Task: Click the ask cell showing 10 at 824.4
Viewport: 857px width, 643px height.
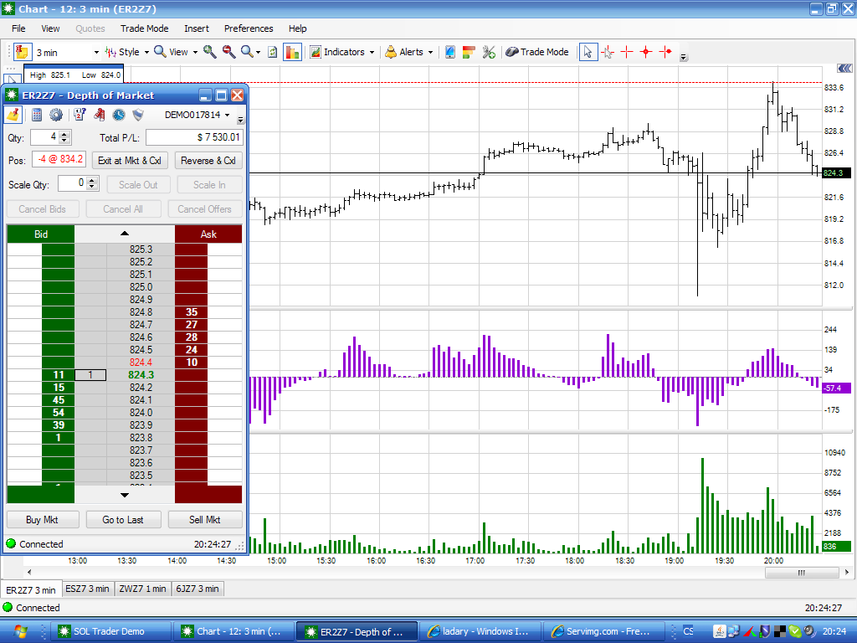Action: (192, 363)
